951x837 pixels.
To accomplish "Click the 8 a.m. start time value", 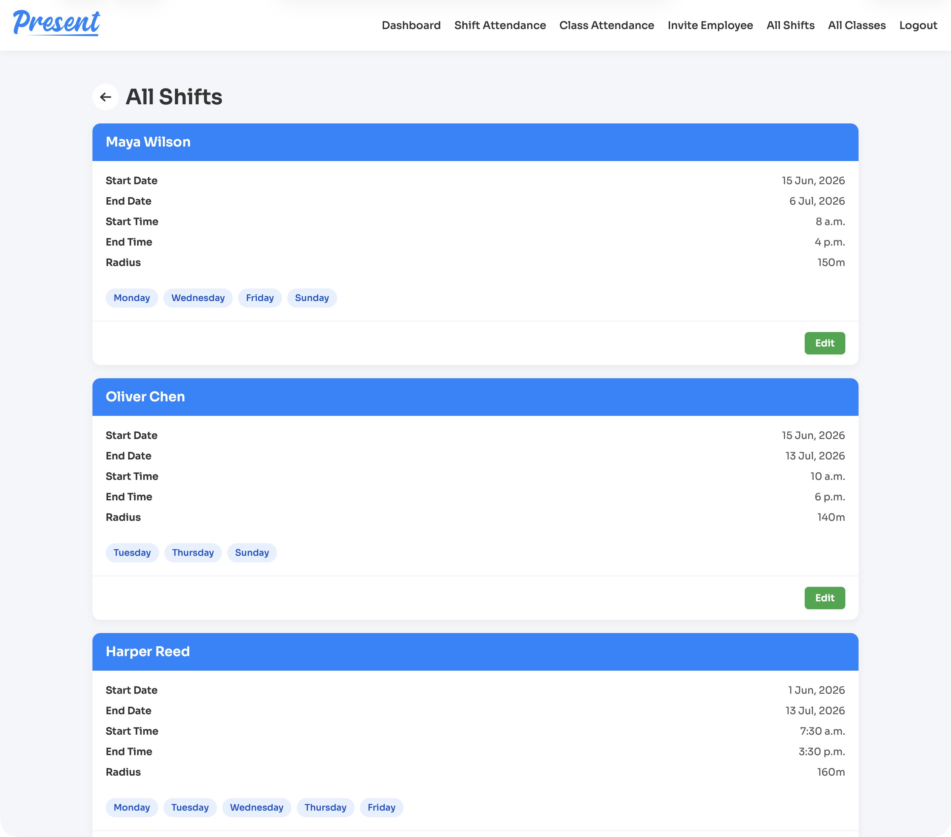I will [x=830, y=222].
